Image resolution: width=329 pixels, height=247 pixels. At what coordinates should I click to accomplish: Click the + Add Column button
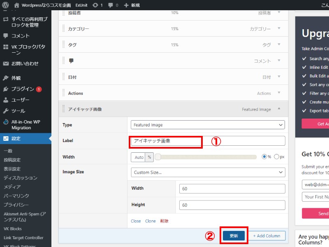click(266, 235)
